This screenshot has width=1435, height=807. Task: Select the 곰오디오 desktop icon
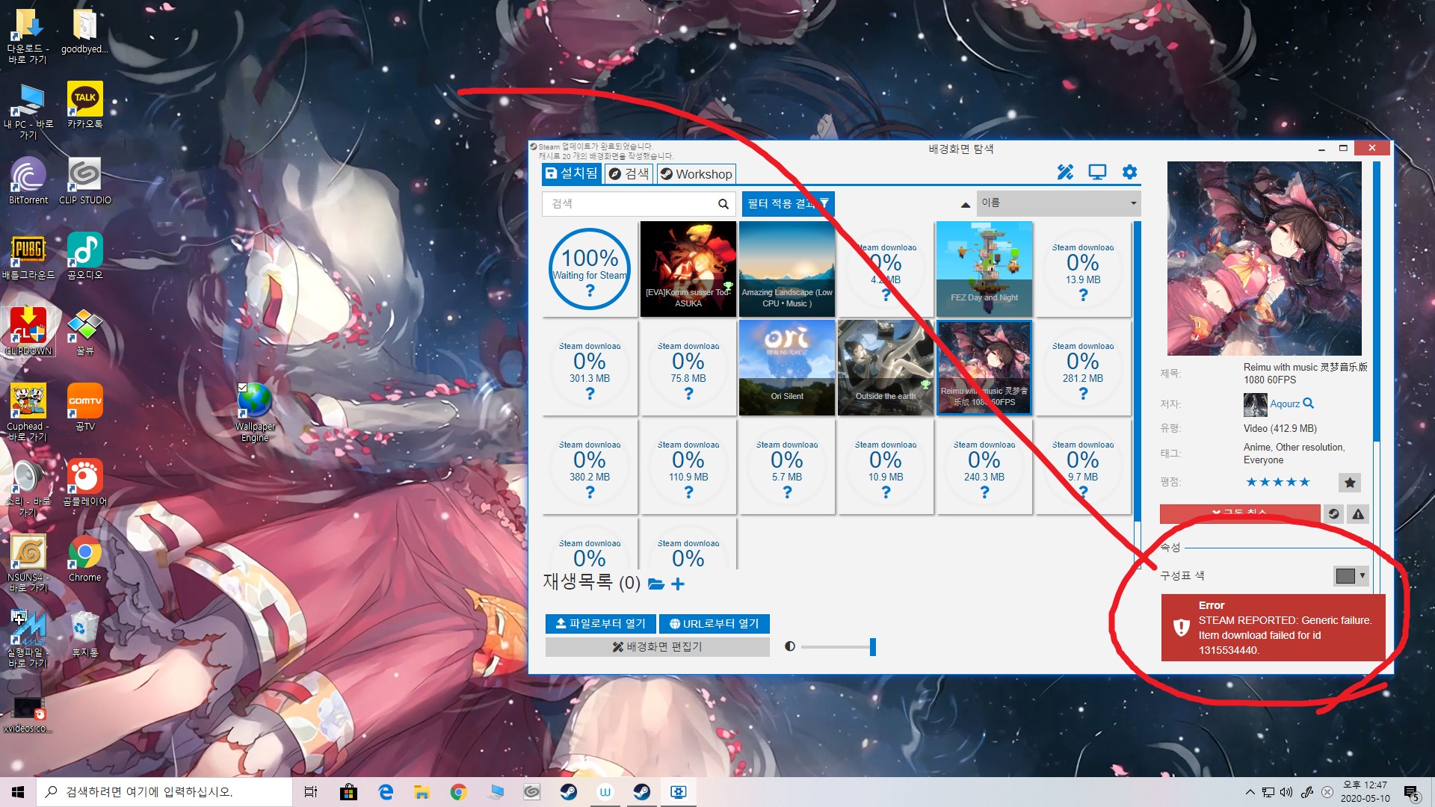(84, 256)
